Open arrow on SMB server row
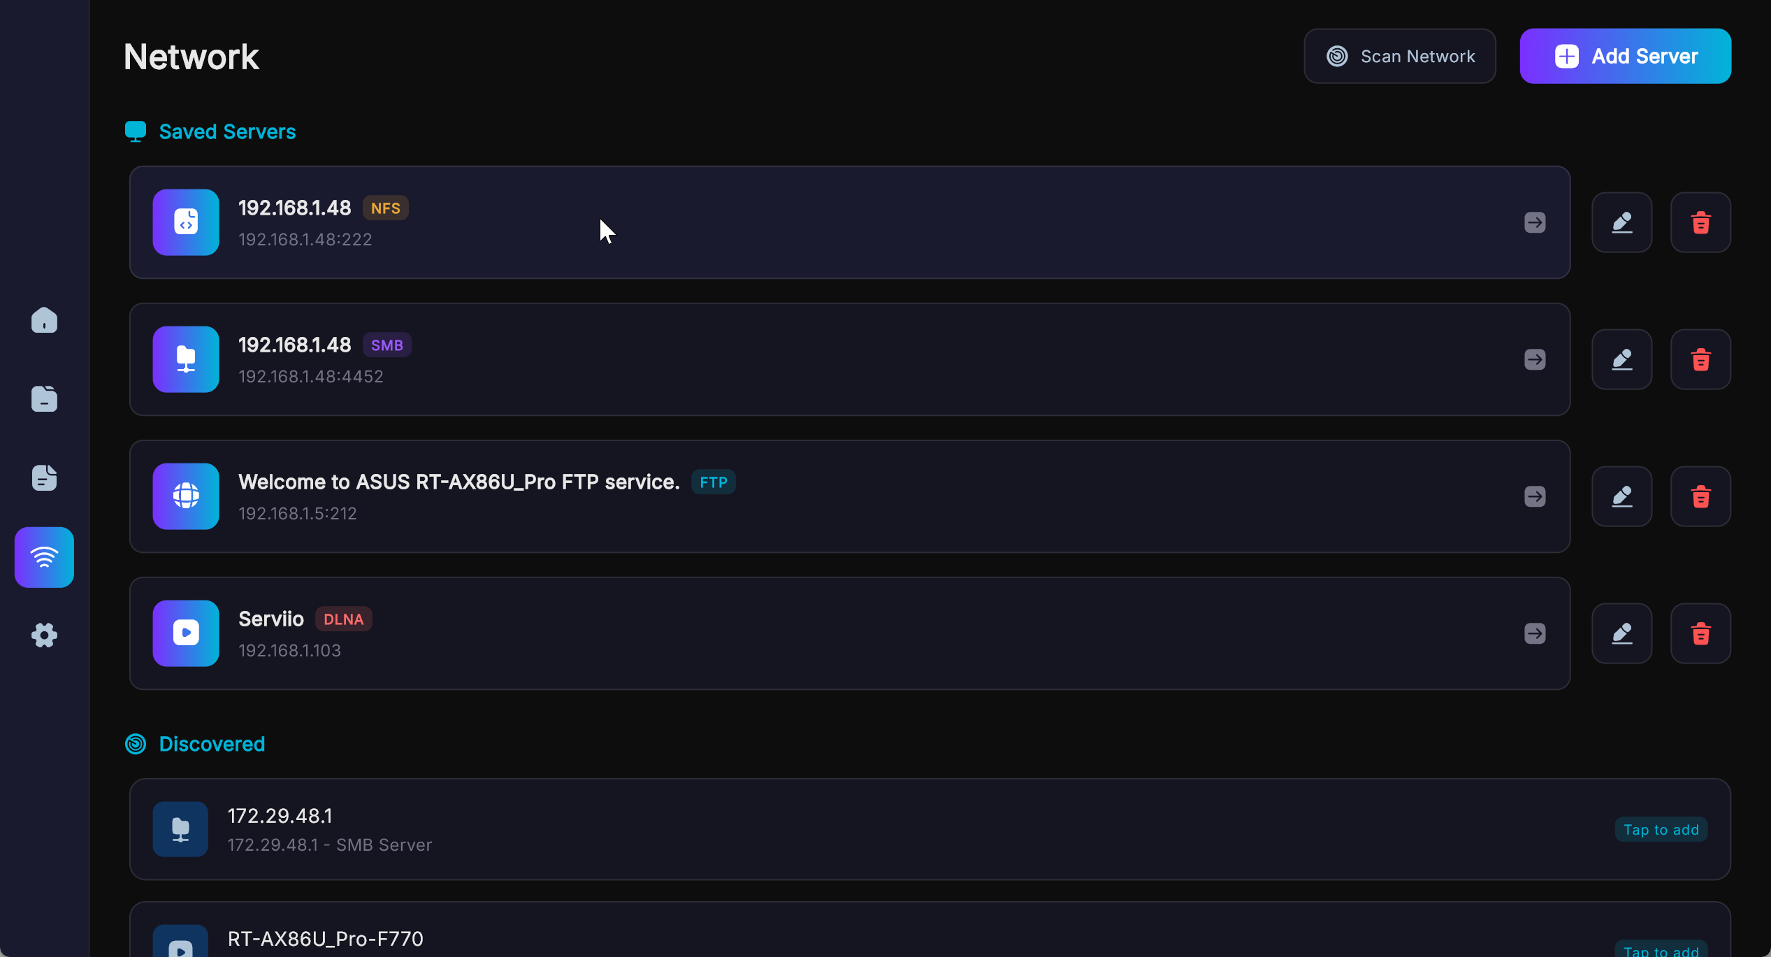Screen dimensions: 1771x957 1535,359
